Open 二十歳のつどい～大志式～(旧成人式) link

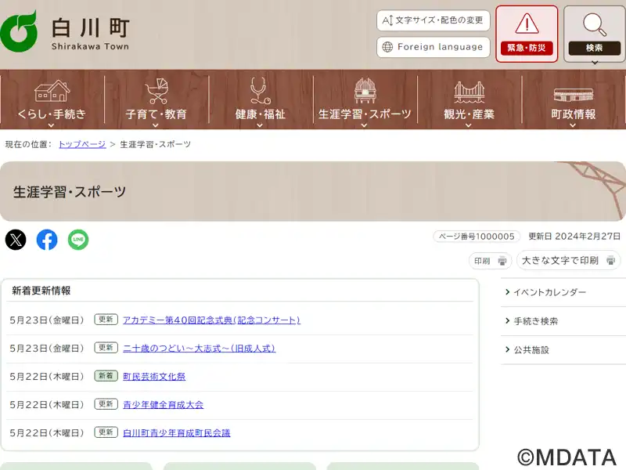pos(200,348)
